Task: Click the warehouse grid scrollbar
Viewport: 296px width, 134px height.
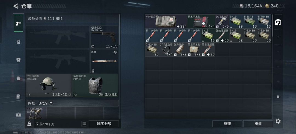Action: click(273, 25)
